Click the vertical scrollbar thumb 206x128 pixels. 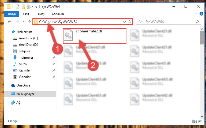point(202,38)
